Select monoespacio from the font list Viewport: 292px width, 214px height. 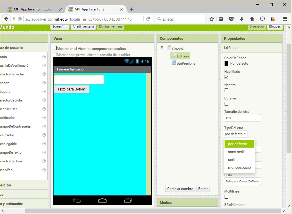click(239, 168)
